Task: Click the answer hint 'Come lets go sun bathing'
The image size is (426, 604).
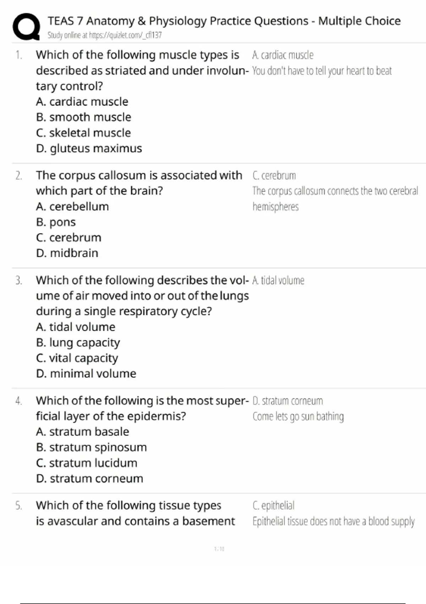Action: 298,416
